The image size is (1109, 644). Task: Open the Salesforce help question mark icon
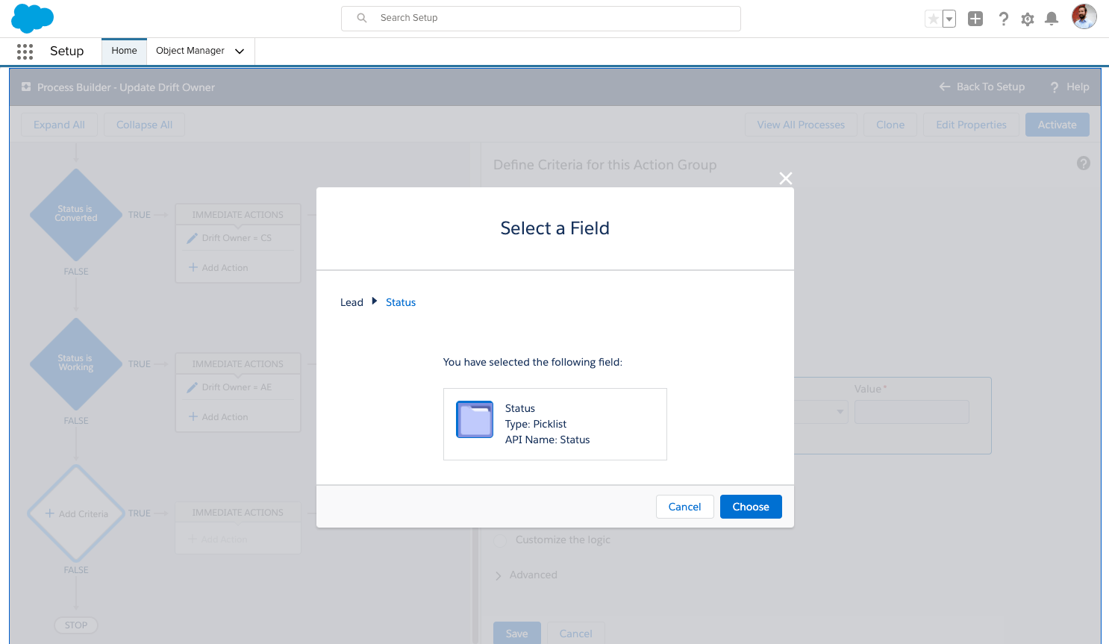tap(1004, 19)
